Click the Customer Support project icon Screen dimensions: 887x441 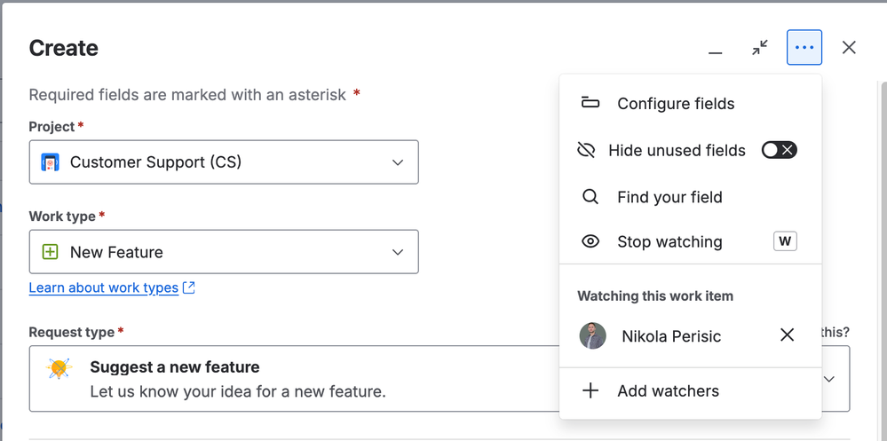pos(51,162)
